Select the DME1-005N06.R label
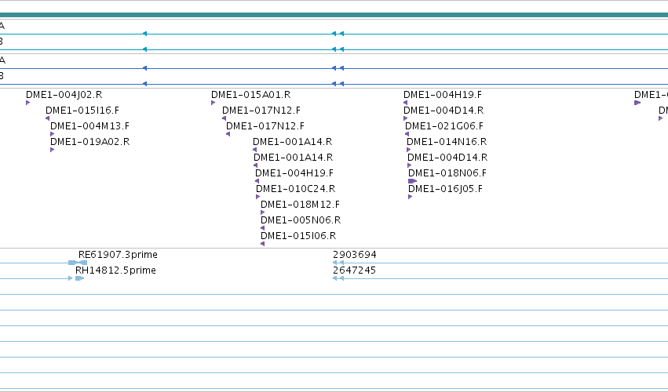 tap(301, 220)
